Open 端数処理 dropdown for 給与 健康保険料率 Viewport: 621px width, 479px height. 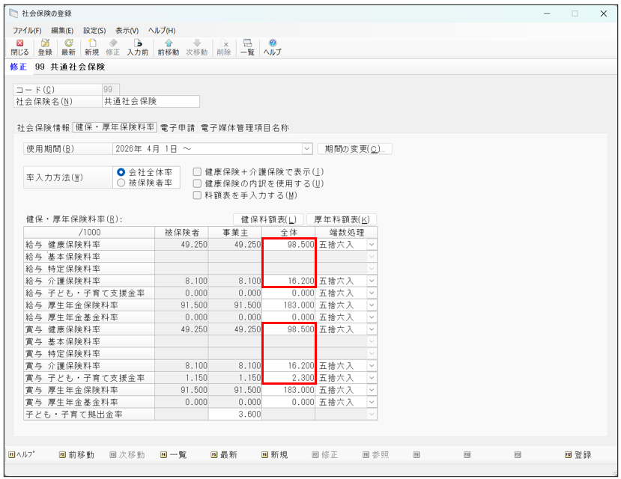point(372,245)
